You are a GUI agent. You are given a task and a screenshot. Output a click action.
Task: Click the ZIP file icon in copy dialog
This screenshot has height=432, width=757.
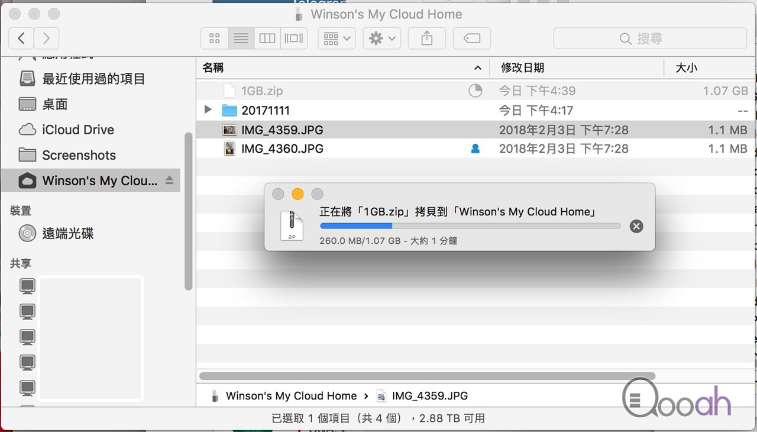[292, 225]
